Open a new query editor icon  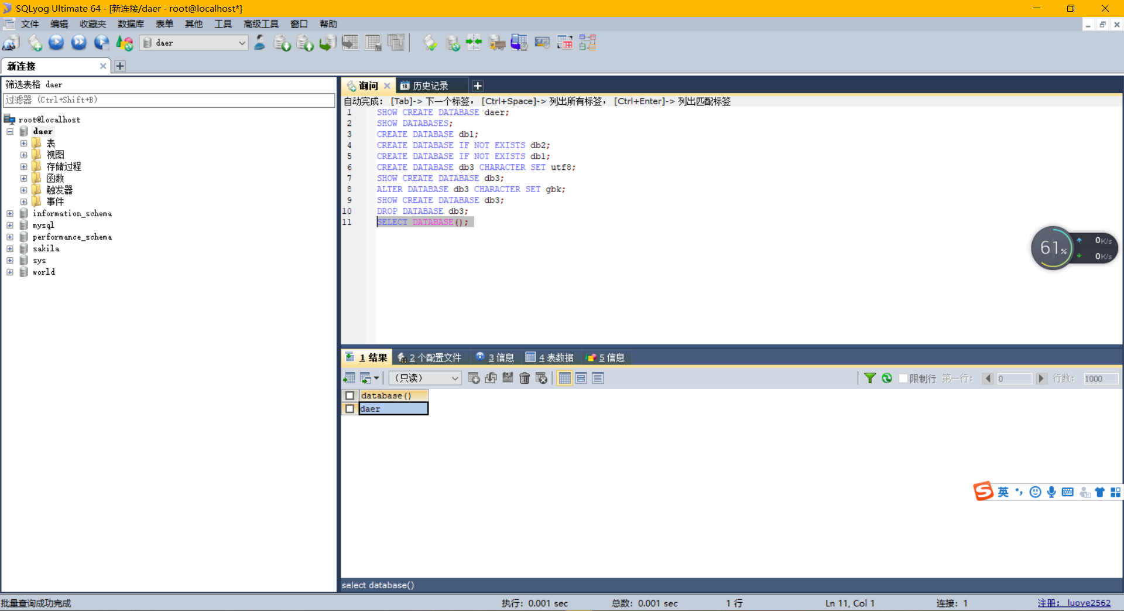pos(35,43)
